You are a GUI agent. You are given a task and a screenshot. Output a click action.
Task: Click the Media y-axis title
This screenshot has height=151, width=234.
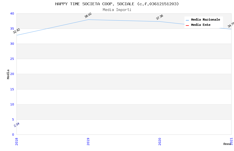coord(8,74)
